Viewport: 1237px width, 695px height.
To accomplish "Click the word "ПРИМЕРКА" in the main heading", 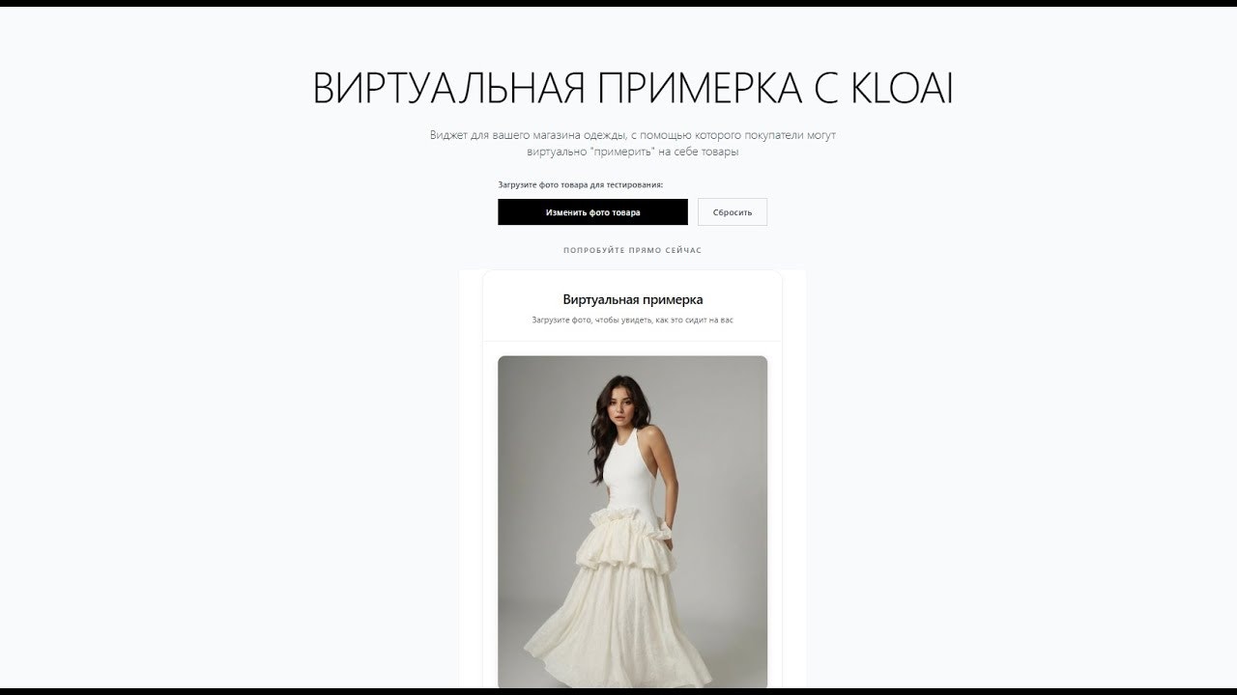I will tap(700, 89).
